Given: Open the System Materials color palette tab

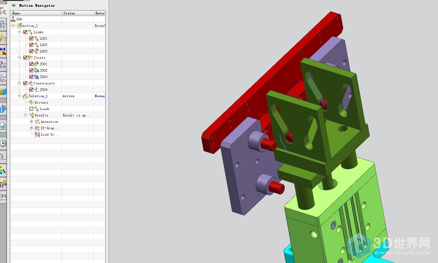Looking at the screenshot, I should pyautogui.click(x=3, y=170).
